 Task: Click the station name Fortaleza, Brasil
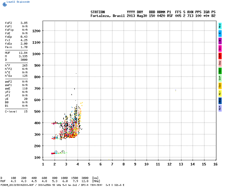click(x=108, y=16)
